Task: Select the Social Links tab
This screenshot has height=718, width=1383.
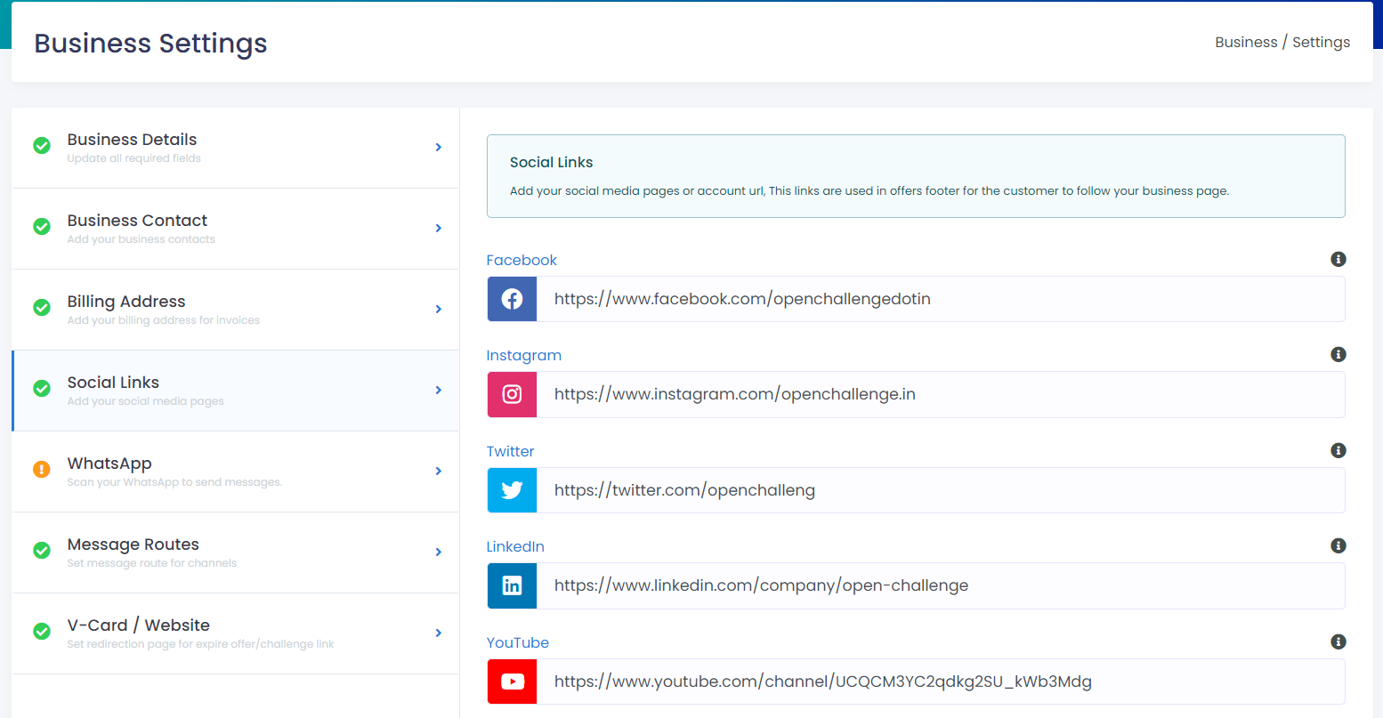Action: tap(236, 391)
